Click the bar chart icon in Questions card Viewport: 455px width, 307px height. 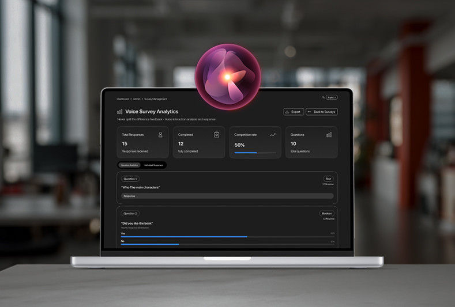click(329, 135)
